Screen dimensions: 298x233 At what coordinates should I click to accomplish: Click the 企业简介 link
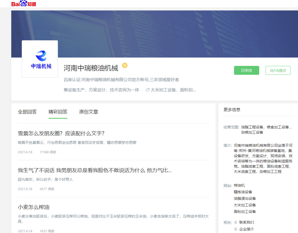tap(247, 229)
